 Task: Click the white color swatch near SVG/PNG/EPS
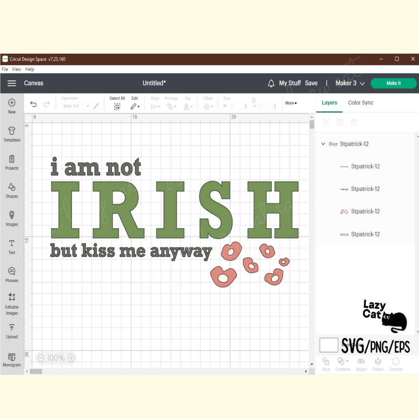point(329,345)
